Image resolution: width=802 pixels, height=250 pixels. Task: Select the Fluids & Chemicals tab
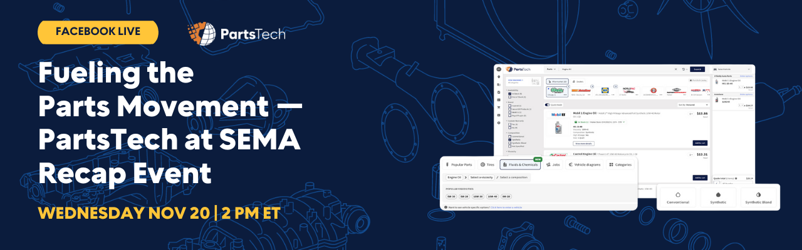click(520, 164)
